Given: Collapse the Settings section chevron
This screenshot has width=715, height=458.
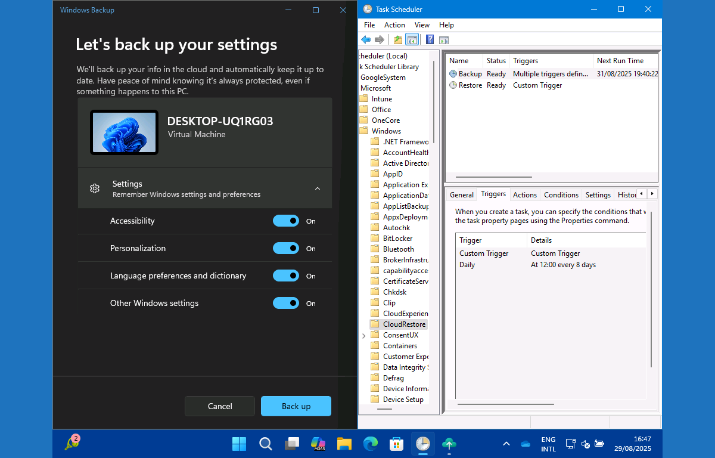Looking at the screenshot, I should [318, 188].
